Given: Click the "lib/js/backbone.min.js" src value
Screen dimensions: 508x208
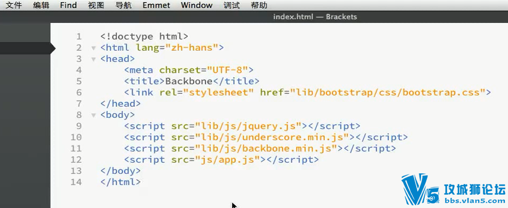Looking at the screenshot, I should [x=266, y=148].
